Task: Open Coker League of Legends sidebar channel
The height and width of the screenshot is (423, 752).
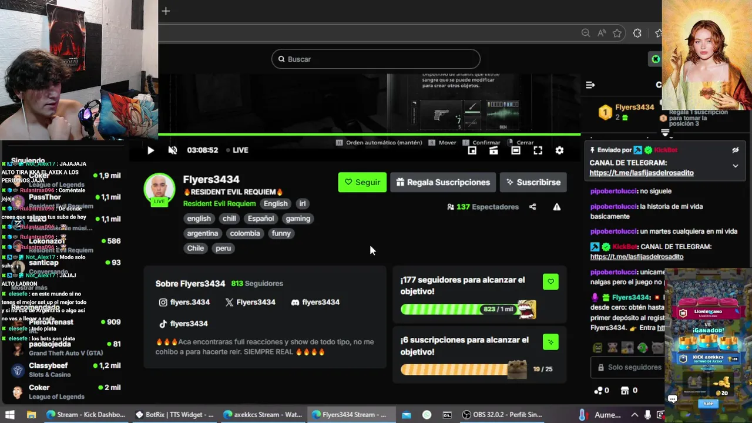Action: (x=66, y=392)
